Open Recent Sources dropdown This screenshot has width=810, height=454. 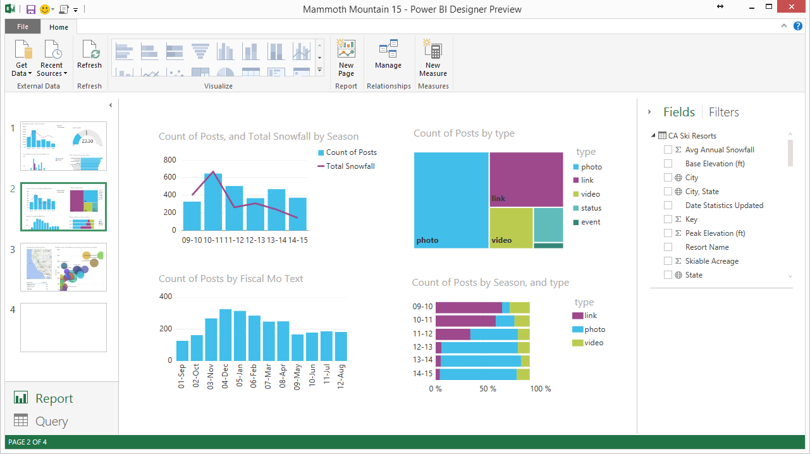(x=52, y=69)
